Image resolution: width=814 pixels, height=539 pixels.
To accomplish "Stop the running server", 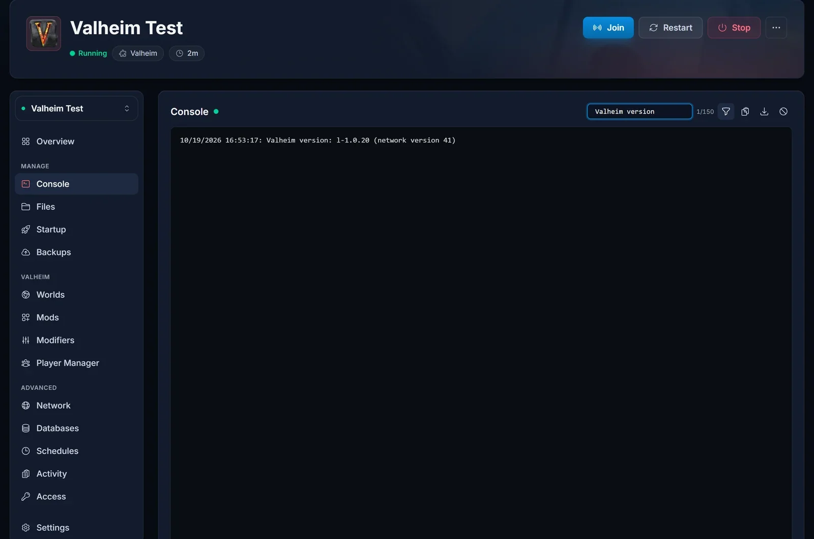I will [x=734, y=27].
